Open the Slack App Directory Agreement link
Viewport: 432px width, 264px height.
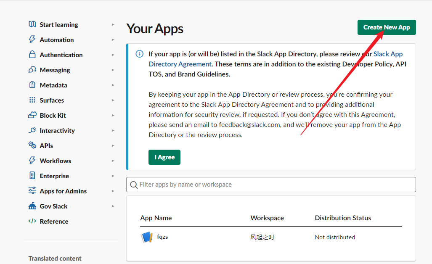click(x=180, y=64)
